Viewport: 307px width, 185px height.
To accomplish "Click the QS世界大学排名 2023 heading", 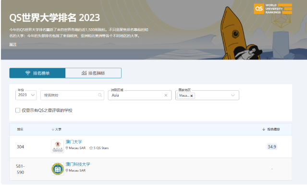I will point(55,18).
